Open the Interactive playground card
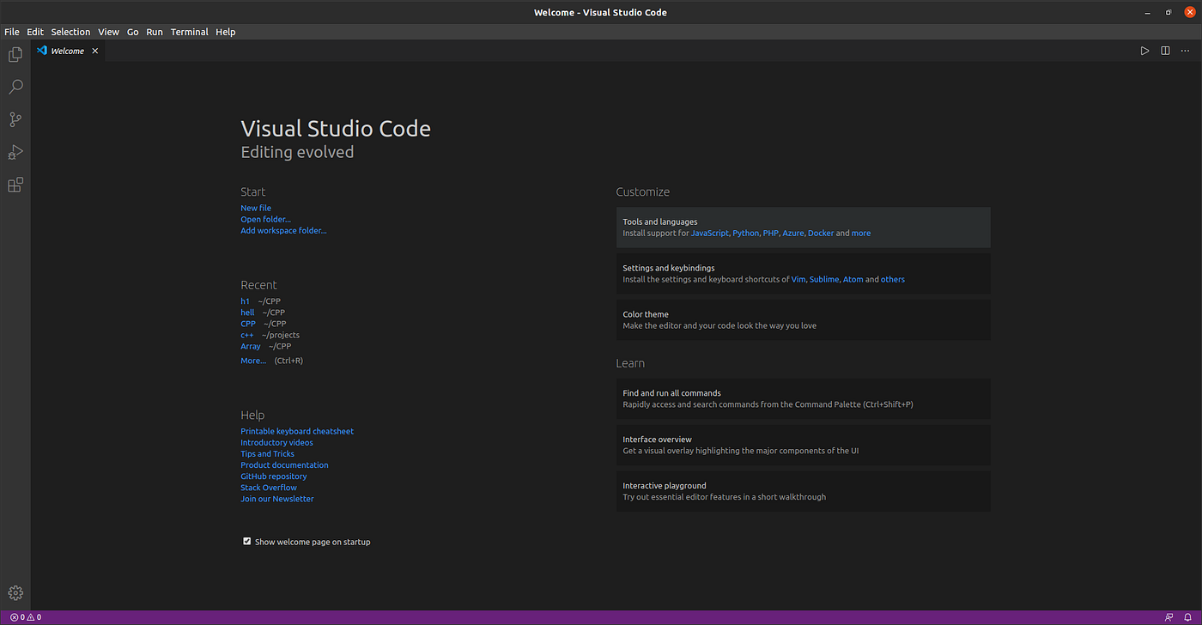The image size is (1202, 625). pyautogui.click(x=803, y=491)
